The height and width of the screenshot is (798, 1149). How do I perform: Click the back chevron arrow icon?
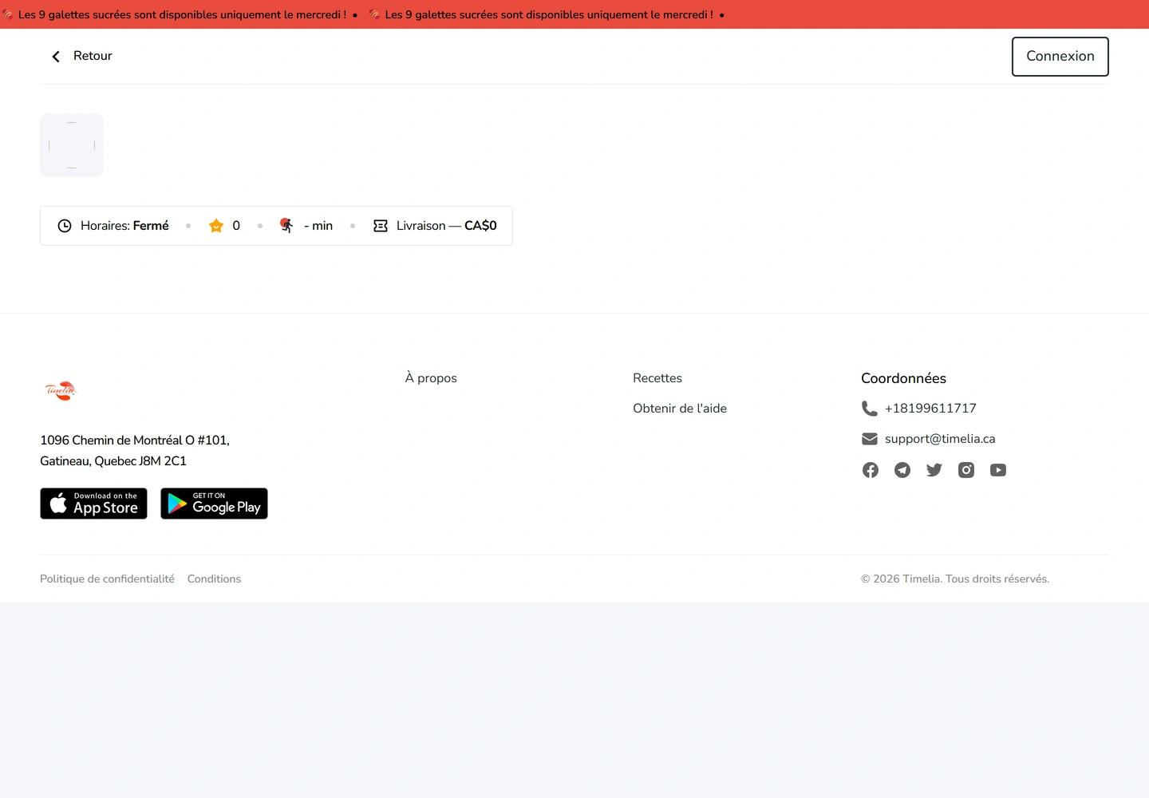(x=56, y=57)
